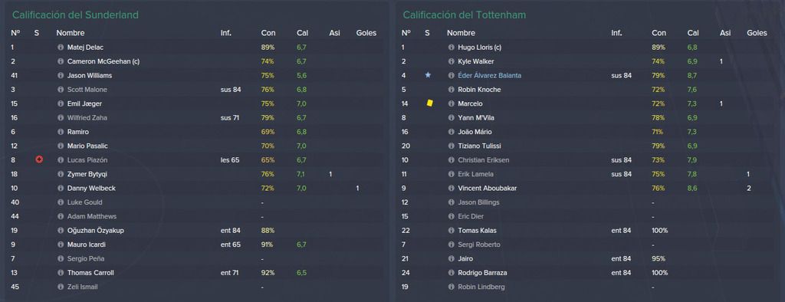Click Calificación del Sunderland title
The width and height of the screenshot is (785, 302).
tap(76, 15)
